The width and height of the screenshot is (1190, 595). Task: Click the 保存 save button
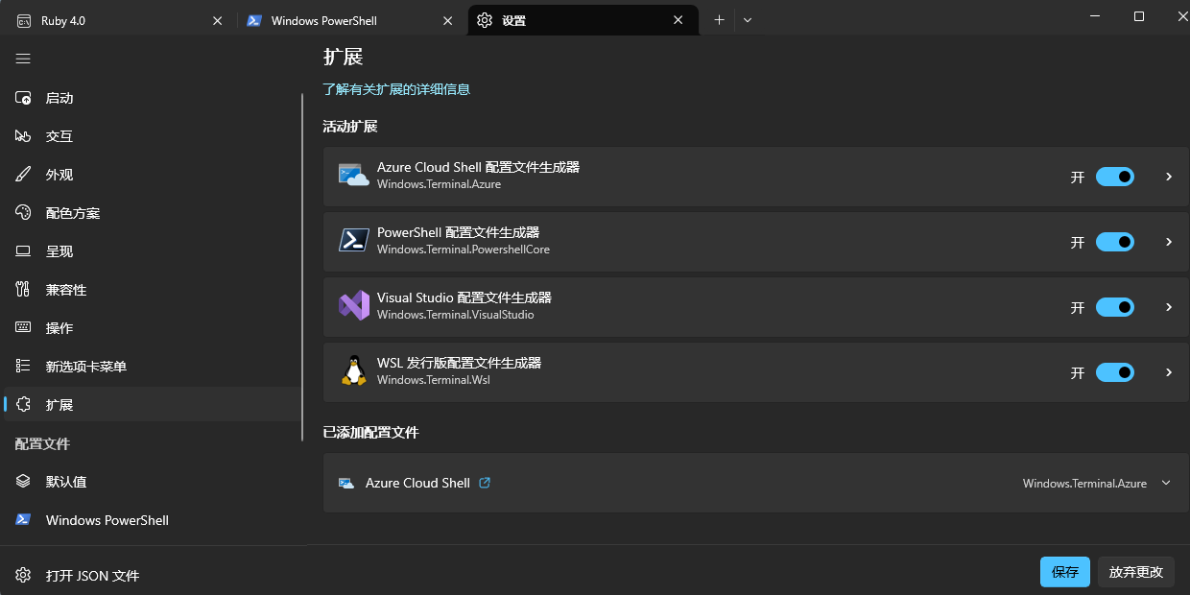pos(1065,572)
